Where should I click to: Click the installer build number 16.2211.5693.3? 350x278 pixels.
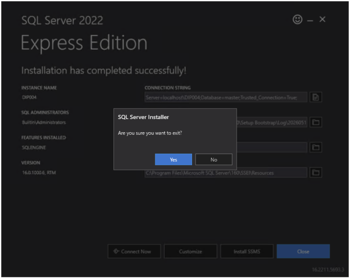click(328, 270)
